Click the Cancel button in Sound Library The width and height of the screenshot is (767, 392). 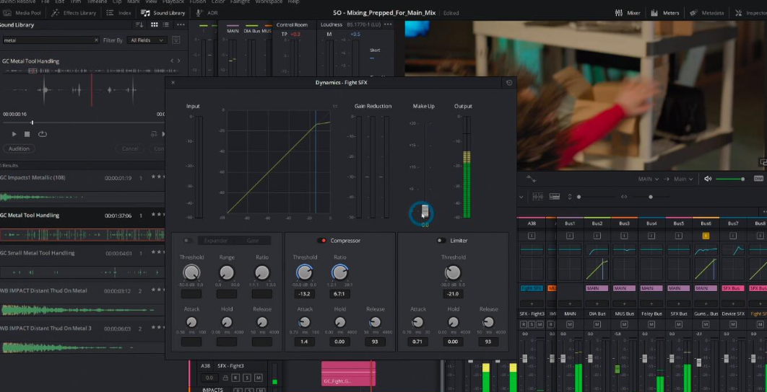129,148
